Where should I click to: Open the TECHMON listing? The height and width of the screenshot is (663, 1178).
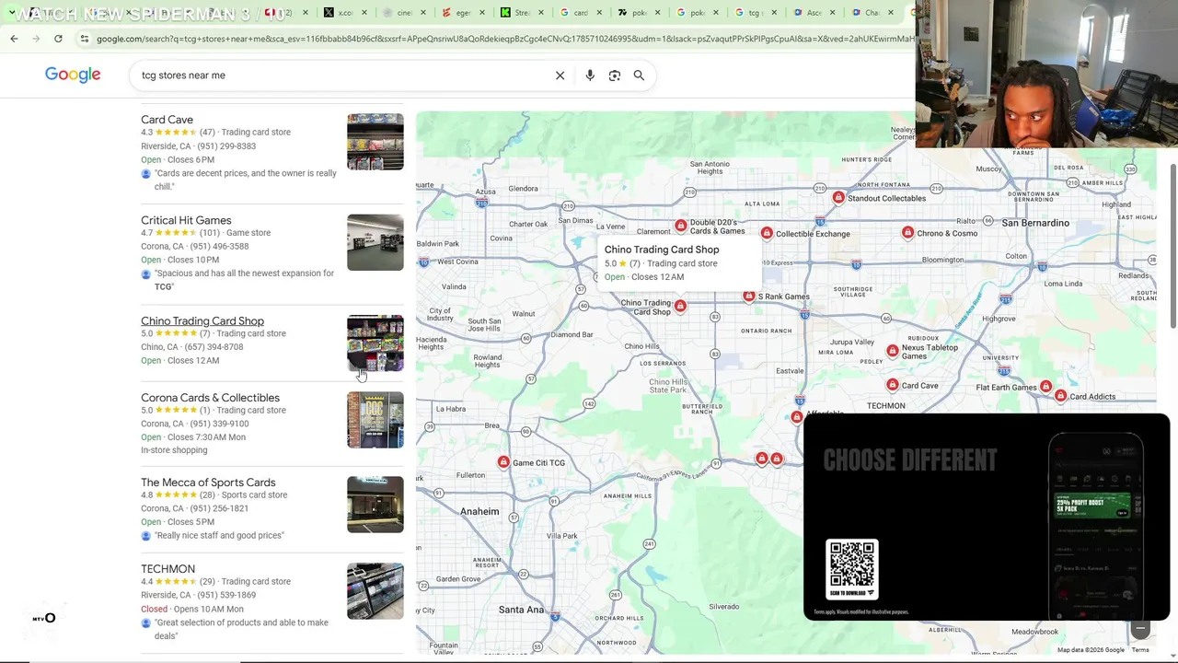click(167, 569)
